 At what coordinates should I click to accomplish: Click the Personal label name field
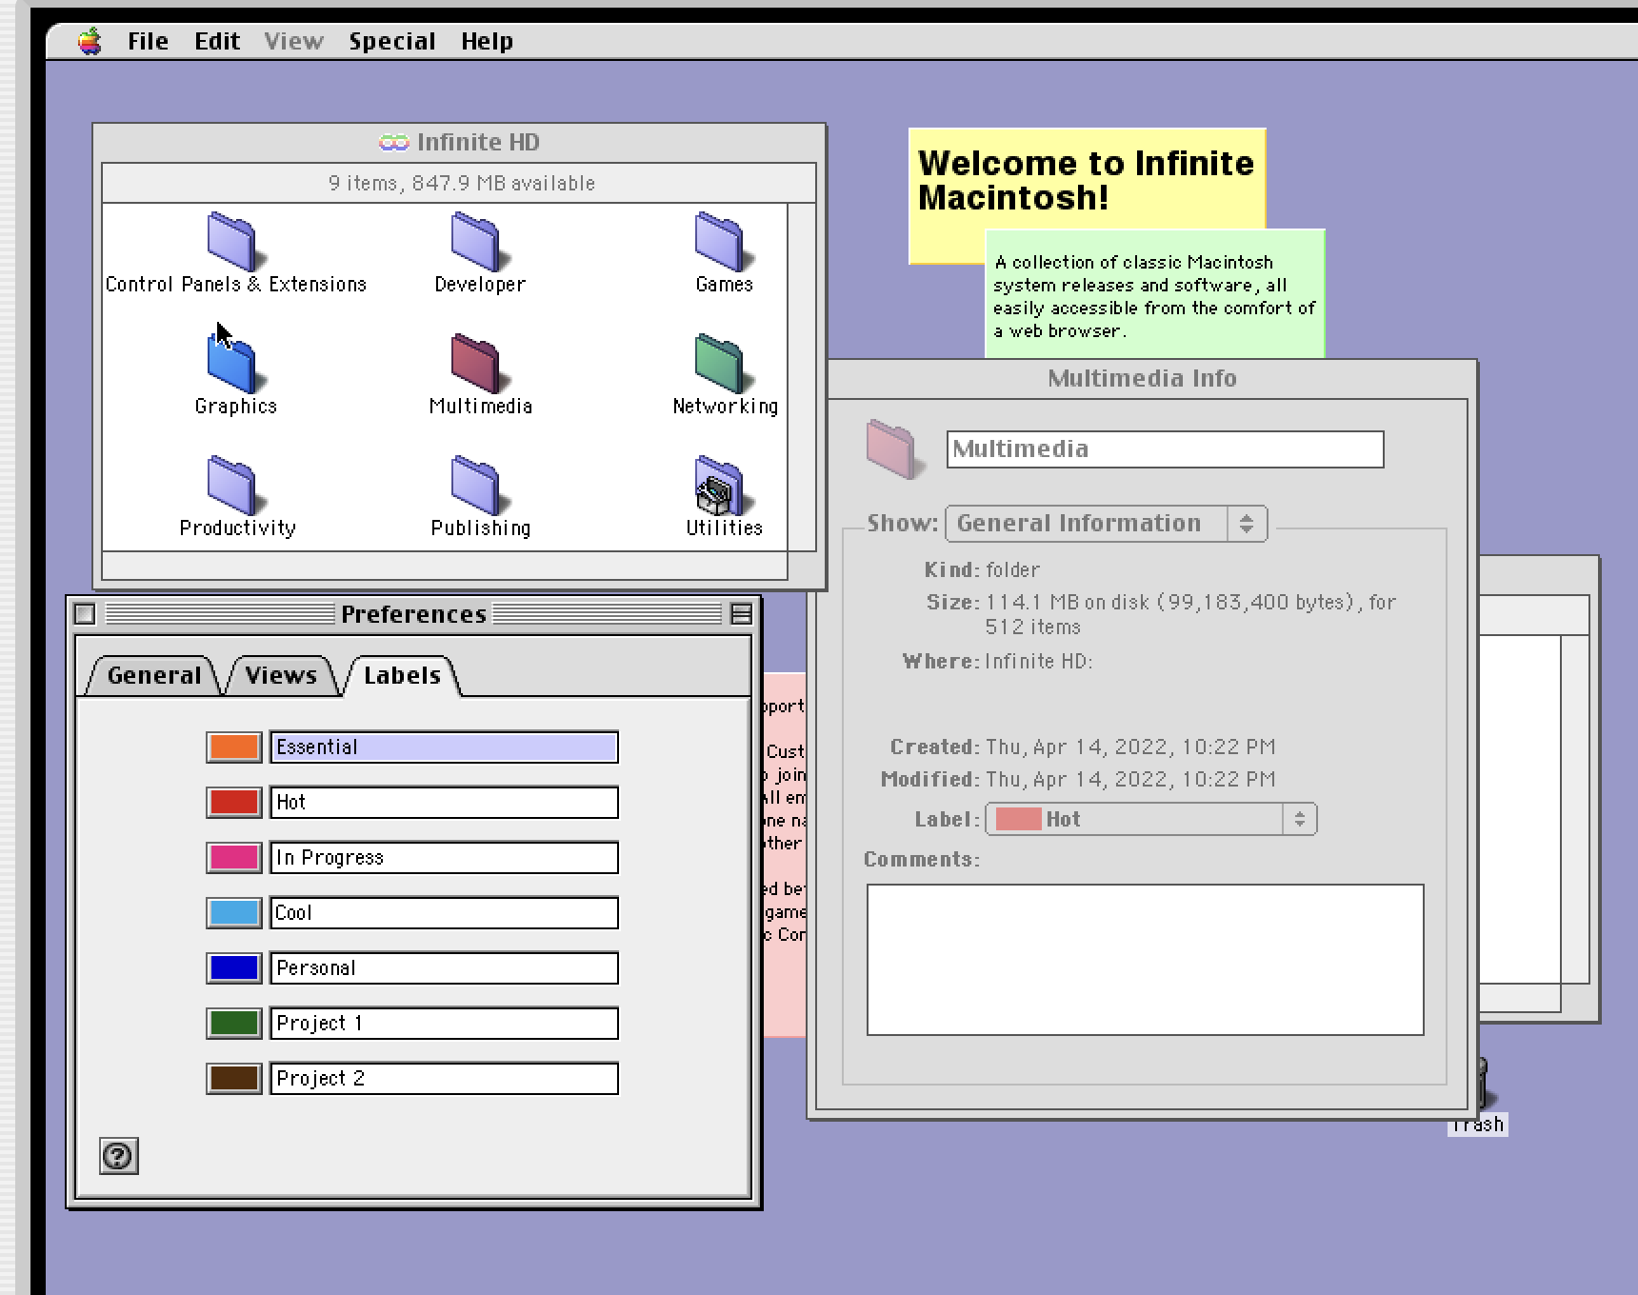[445, 968]
